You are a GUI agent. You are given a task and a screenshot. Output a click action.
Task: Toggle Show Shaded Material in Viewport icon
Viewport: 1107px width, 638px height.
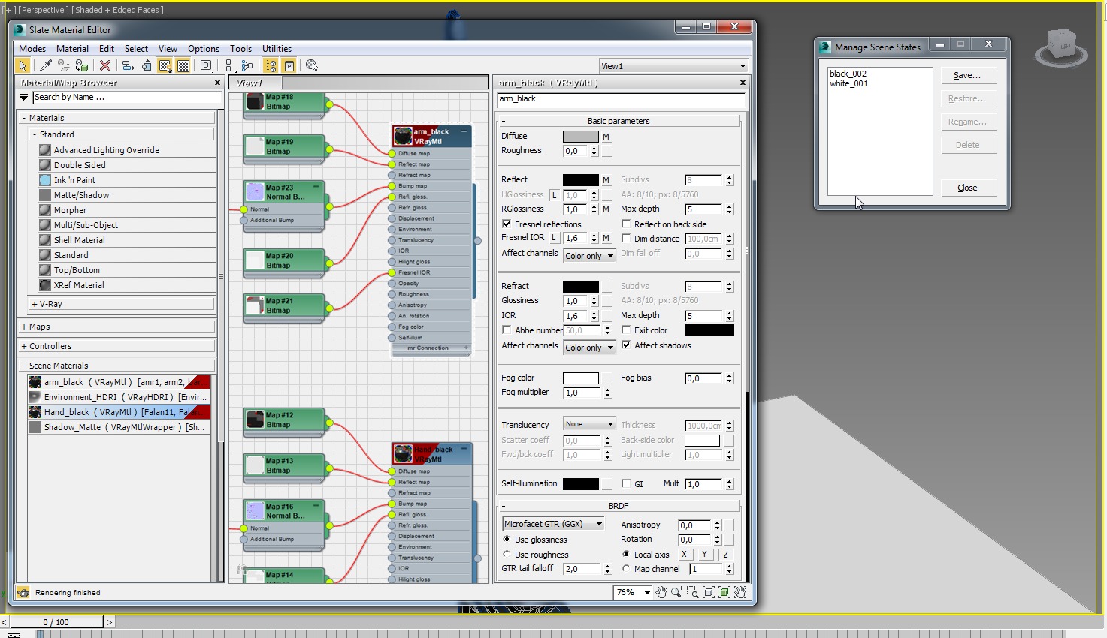tap(165, 66)
